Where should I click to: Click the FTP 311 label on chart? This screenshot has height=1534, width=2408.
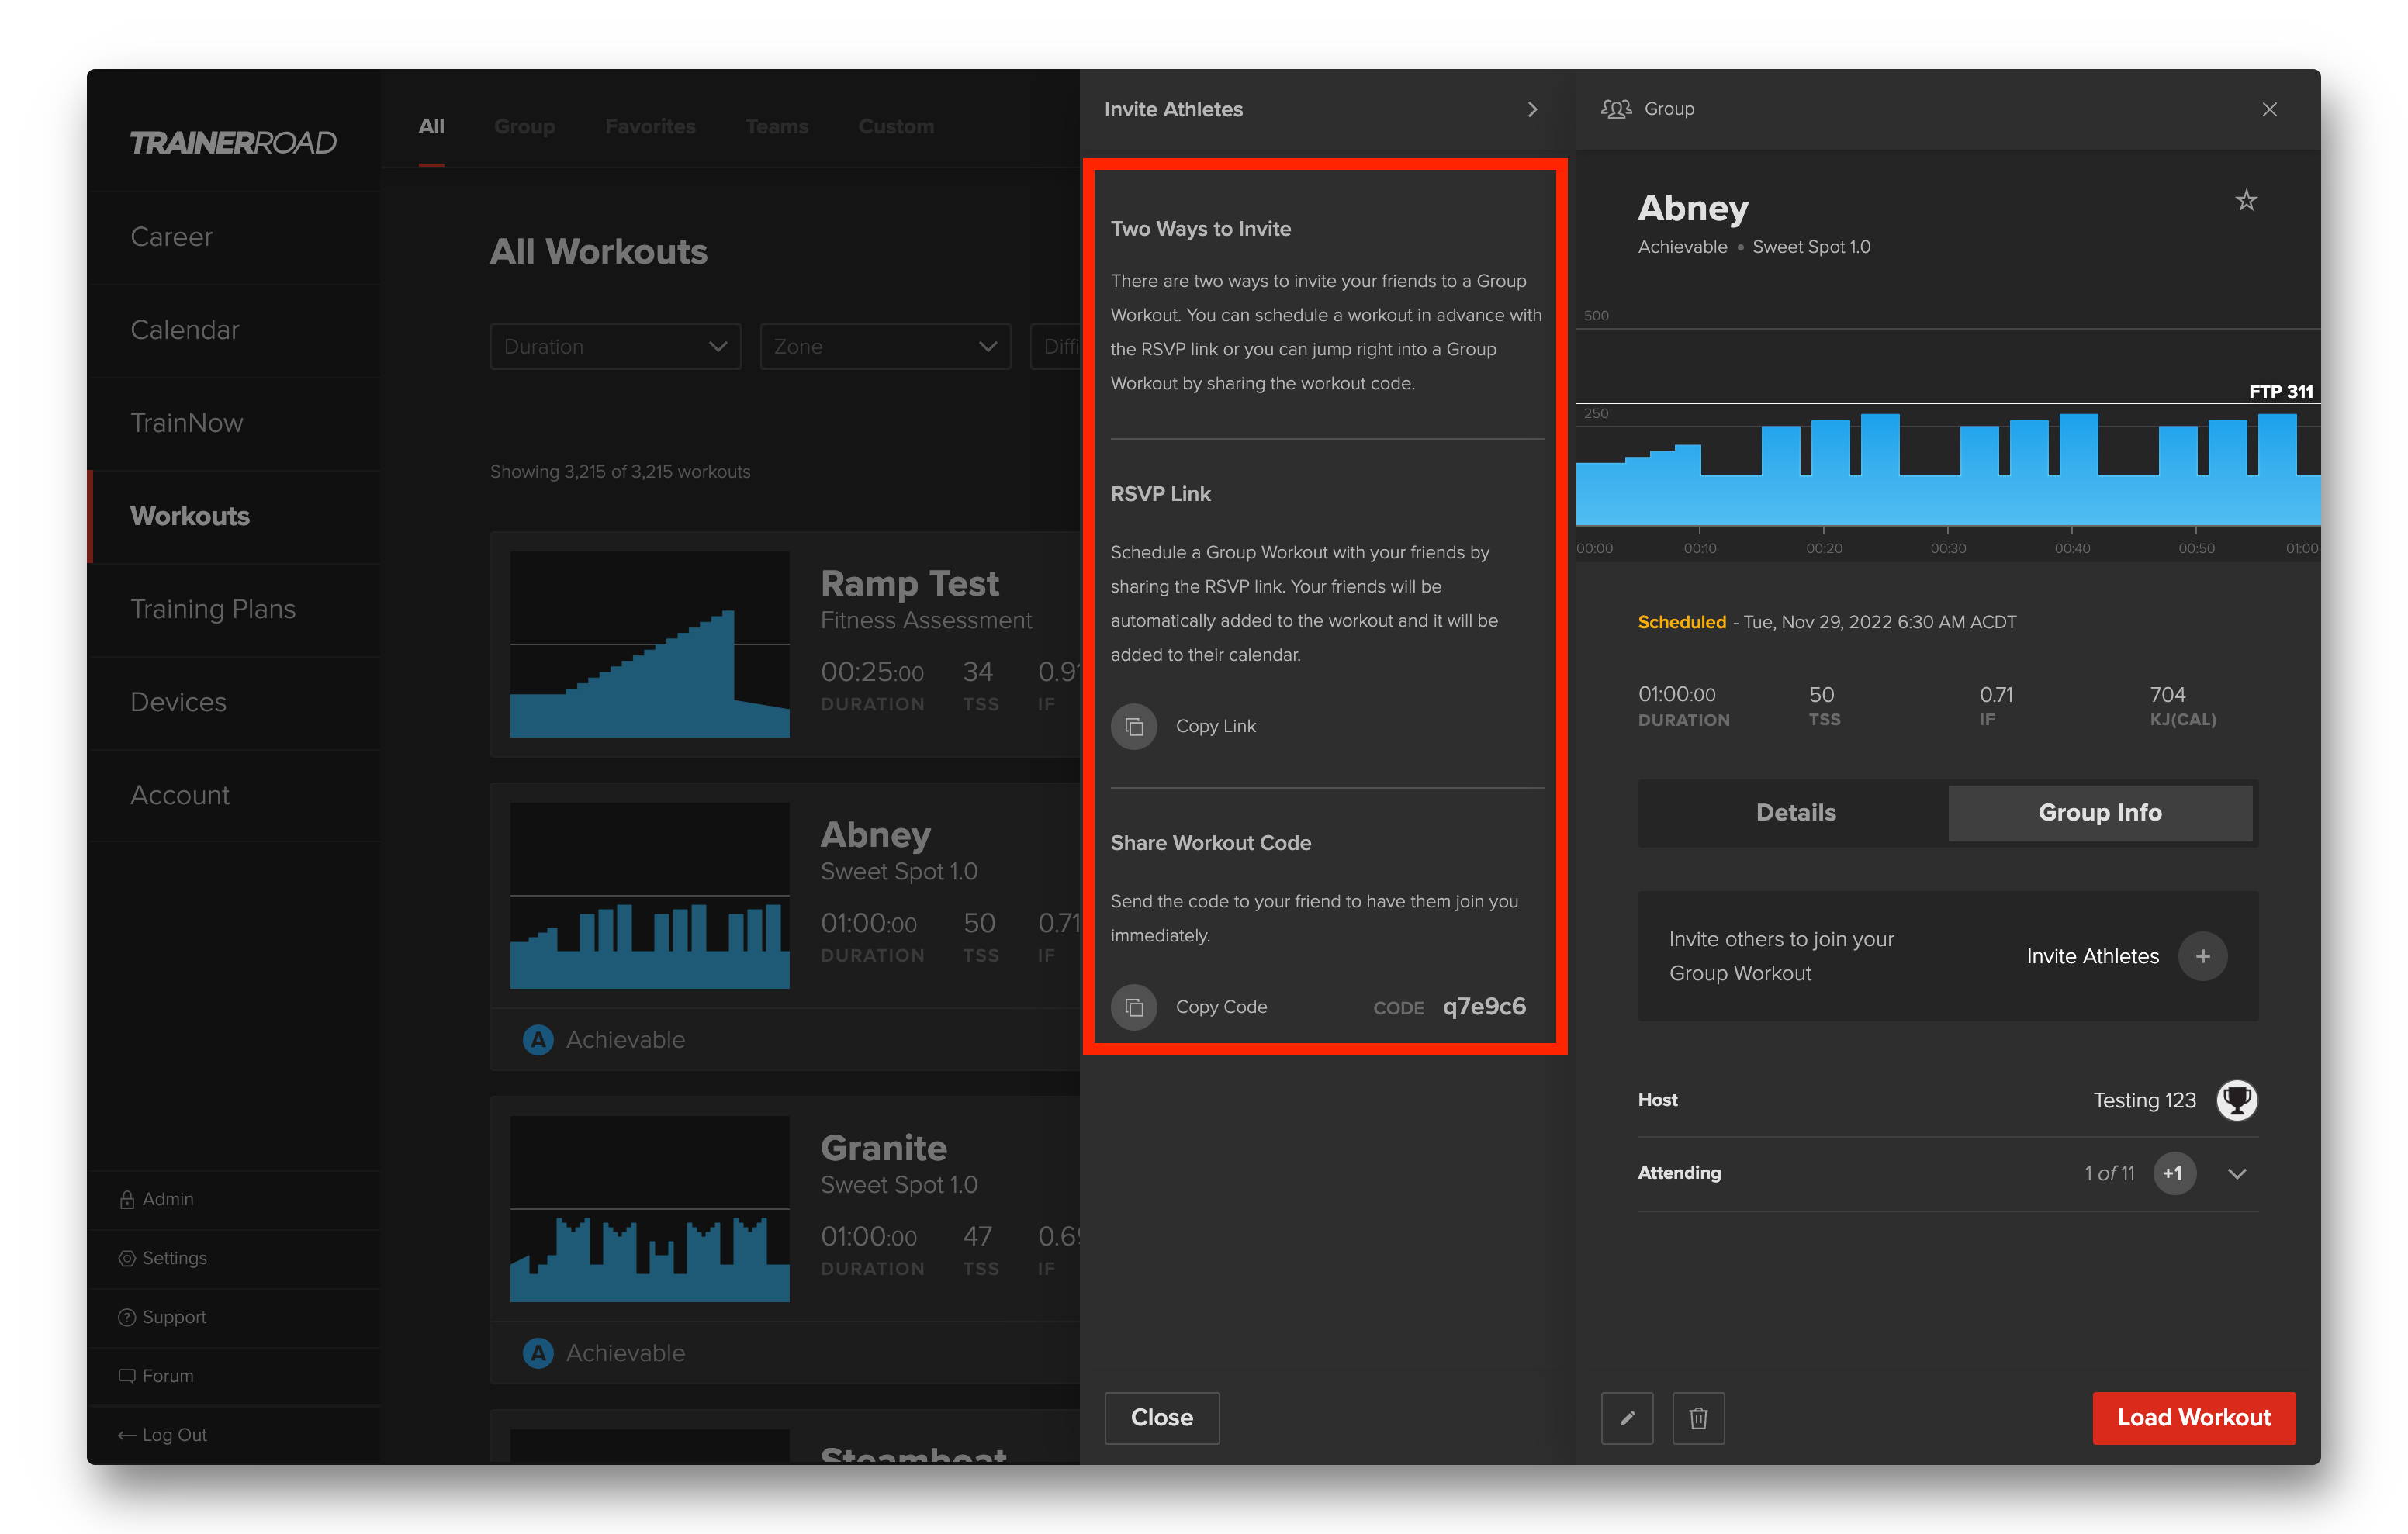click(2280, 391)
